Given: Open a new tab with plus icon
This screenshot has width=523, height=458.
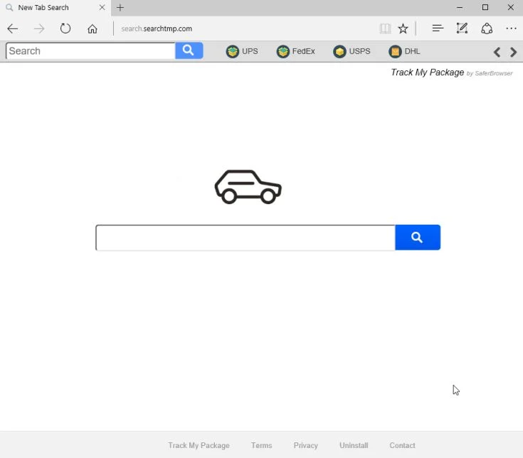Looking at the screenshot, I should pyautogui.click(x=120, y=7).
